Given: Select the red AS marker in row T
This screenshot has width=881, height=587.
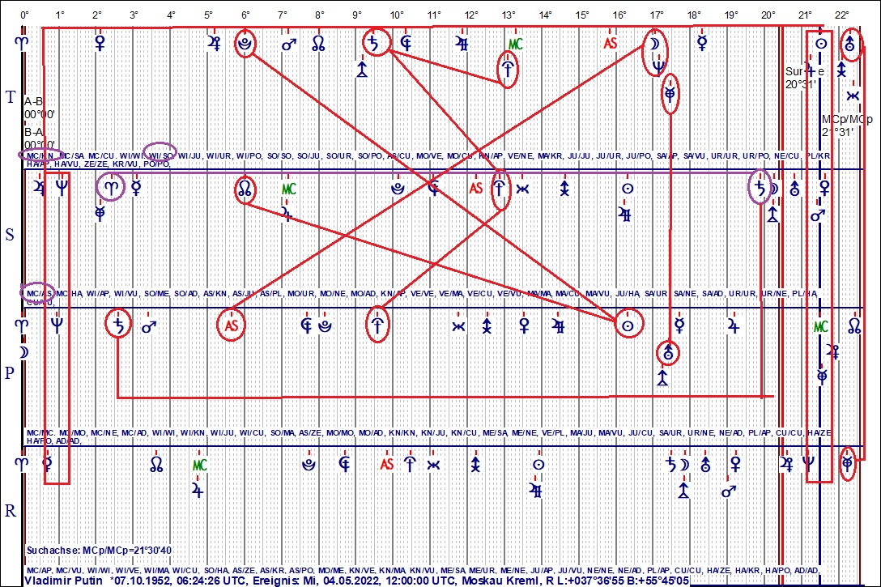Looking at the screenshot, I should click(611, 44).
